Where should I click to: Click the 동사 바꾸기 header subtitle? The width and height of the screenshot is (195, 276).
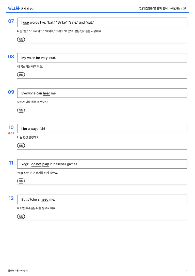pyautogui.click(x=28, y=9)
